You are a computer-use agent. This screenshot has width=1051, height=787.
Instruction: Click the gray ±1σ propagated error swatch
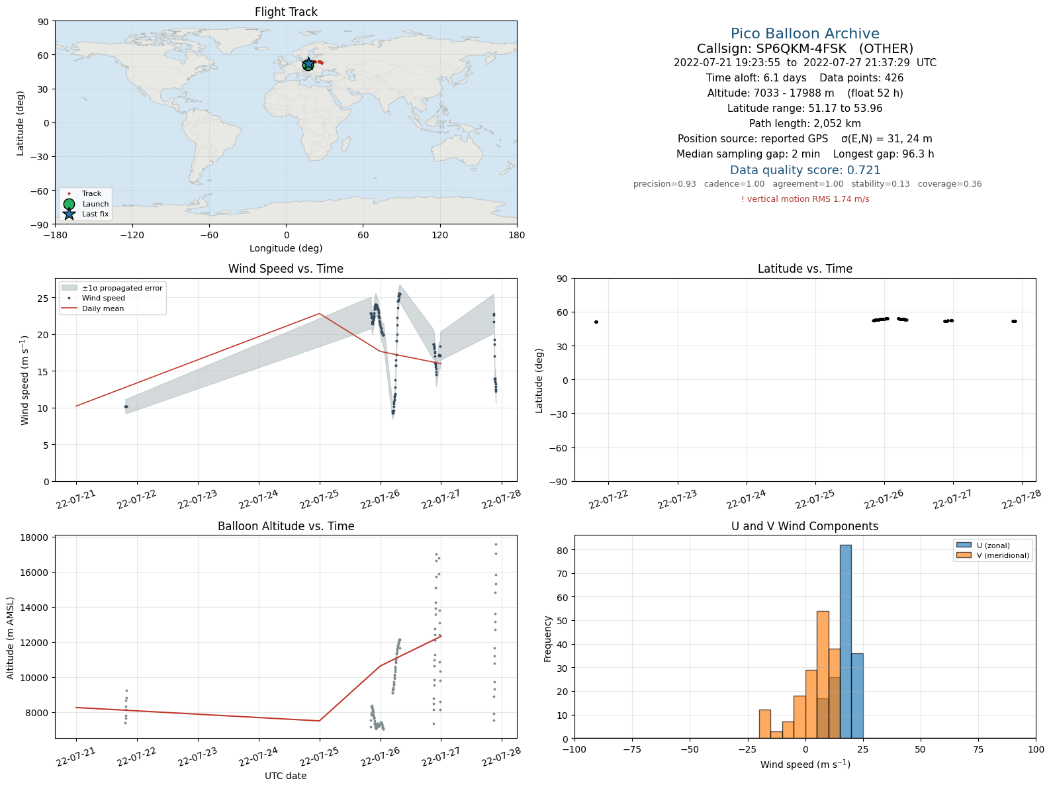pyautogui.click(x=69, y=289)
